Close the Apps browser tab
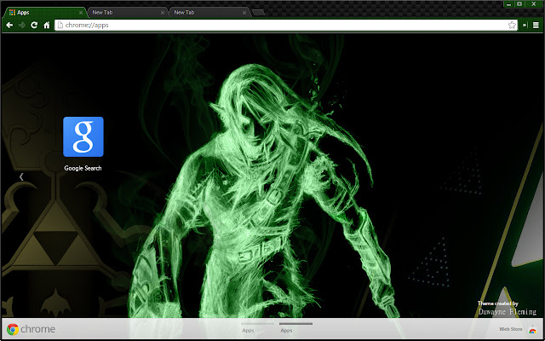545x341 pixels. [x=80, y=13]
